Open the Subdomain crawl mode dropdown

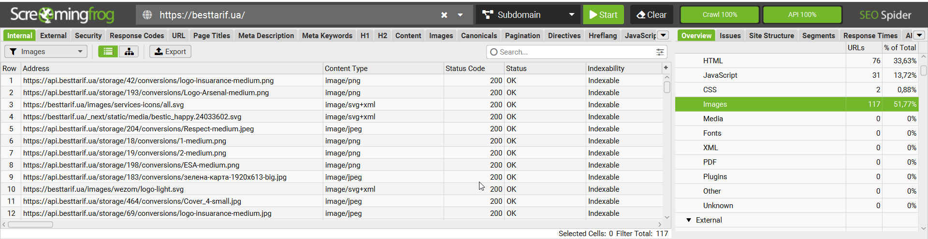528,14
